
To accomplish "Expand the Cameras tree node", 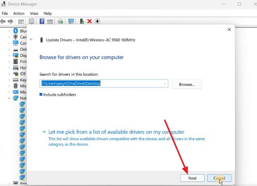I will click(9, 37).
